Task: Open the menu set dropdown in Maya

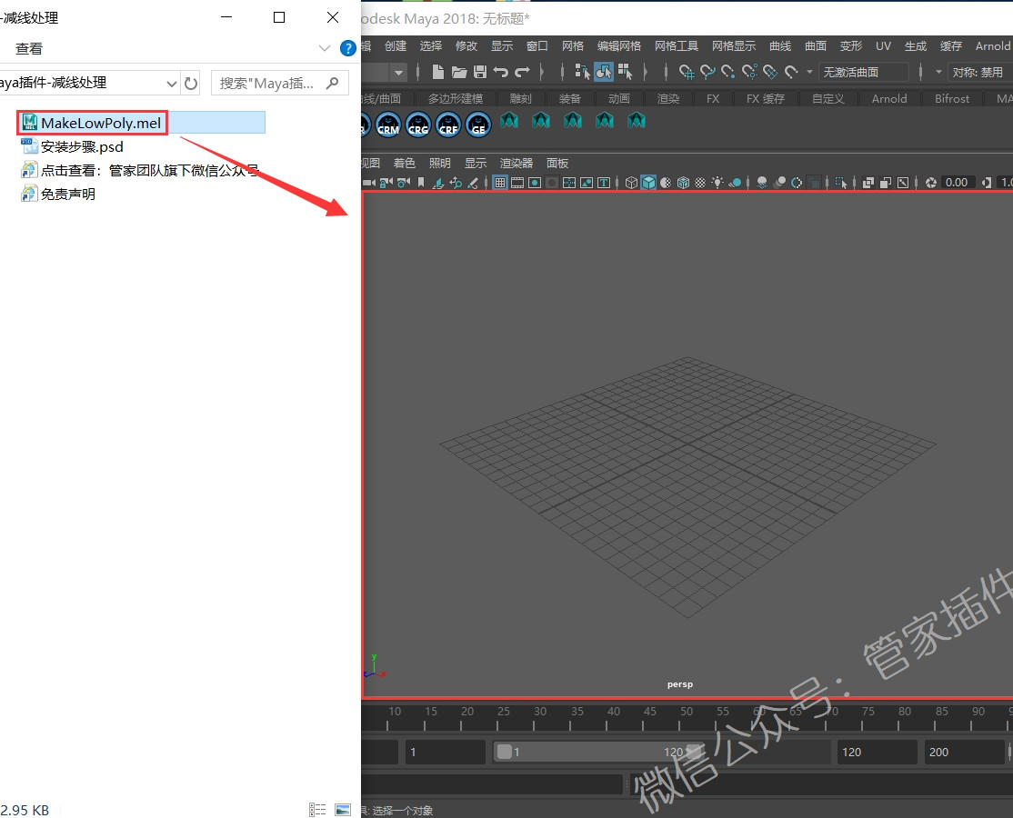Action: click(x=398, y=73)
